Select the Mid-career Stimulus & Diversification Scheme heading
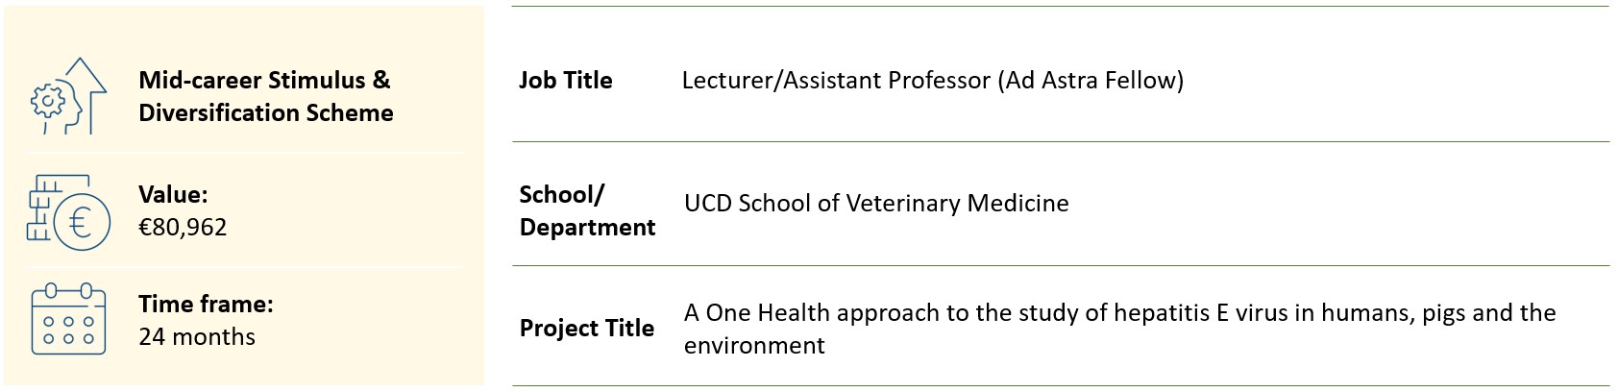This screenshot has width=1618, height=392. point(265,96)
